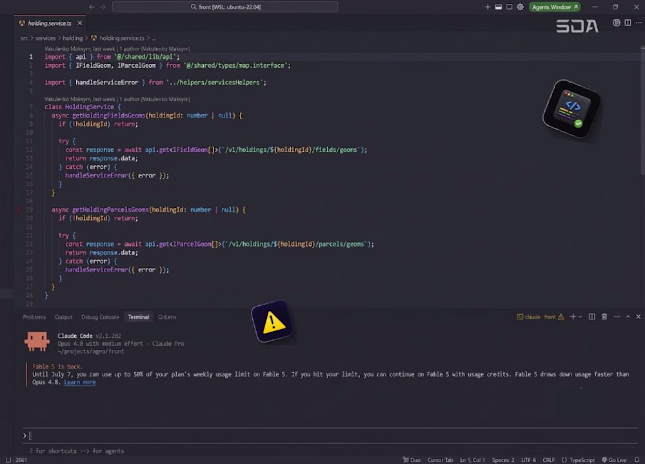
Task: Open the trailing ellipsis breadcrumb segment
Action: click(x=154, y=38)
